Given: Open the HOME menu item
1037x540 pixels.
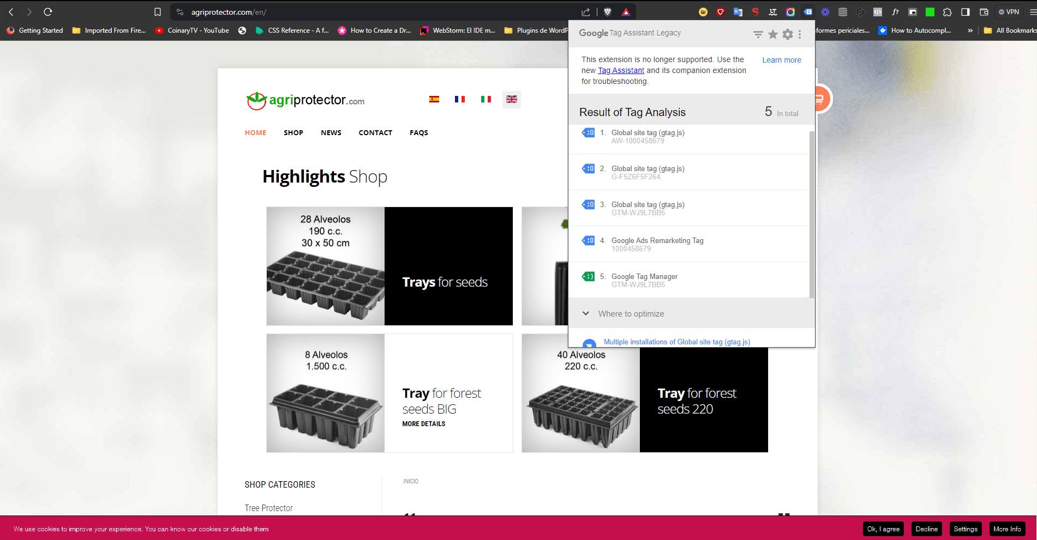Looking at the screenshot, I should point(255,132).
